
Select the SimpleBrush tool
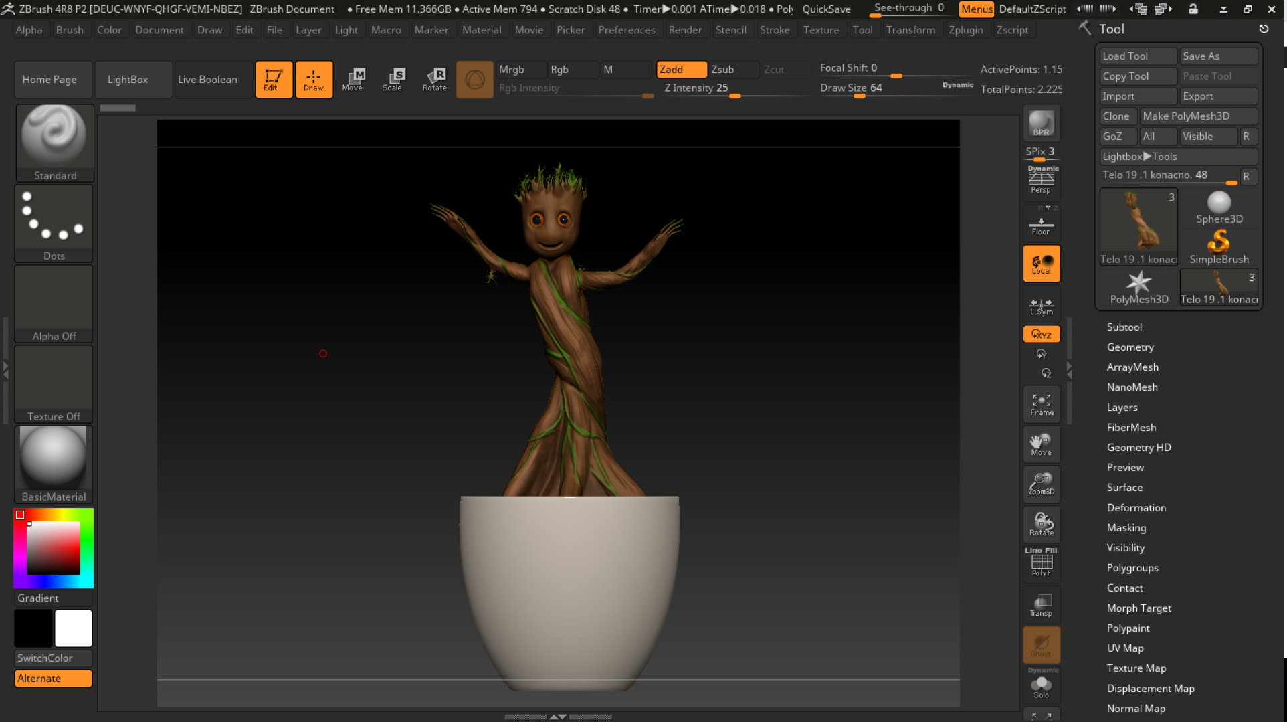click(x=1219, y=247)
